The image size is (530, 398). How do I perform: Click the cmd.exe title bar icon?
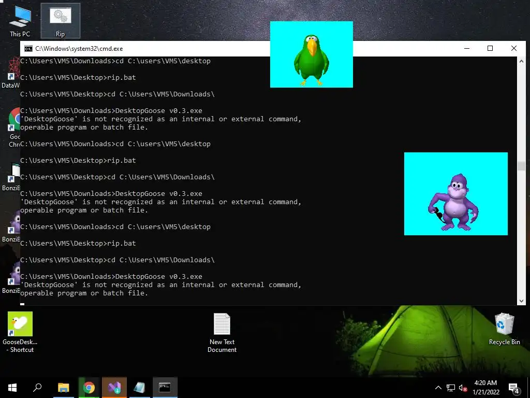(28, 48)
